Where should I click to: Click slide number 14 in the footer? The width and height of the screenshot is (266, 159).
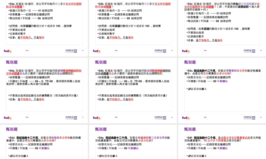pyautogui.click(x=83, y=51)
